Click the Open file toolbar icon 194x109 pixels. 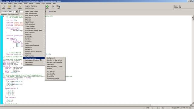pos(9,7)
